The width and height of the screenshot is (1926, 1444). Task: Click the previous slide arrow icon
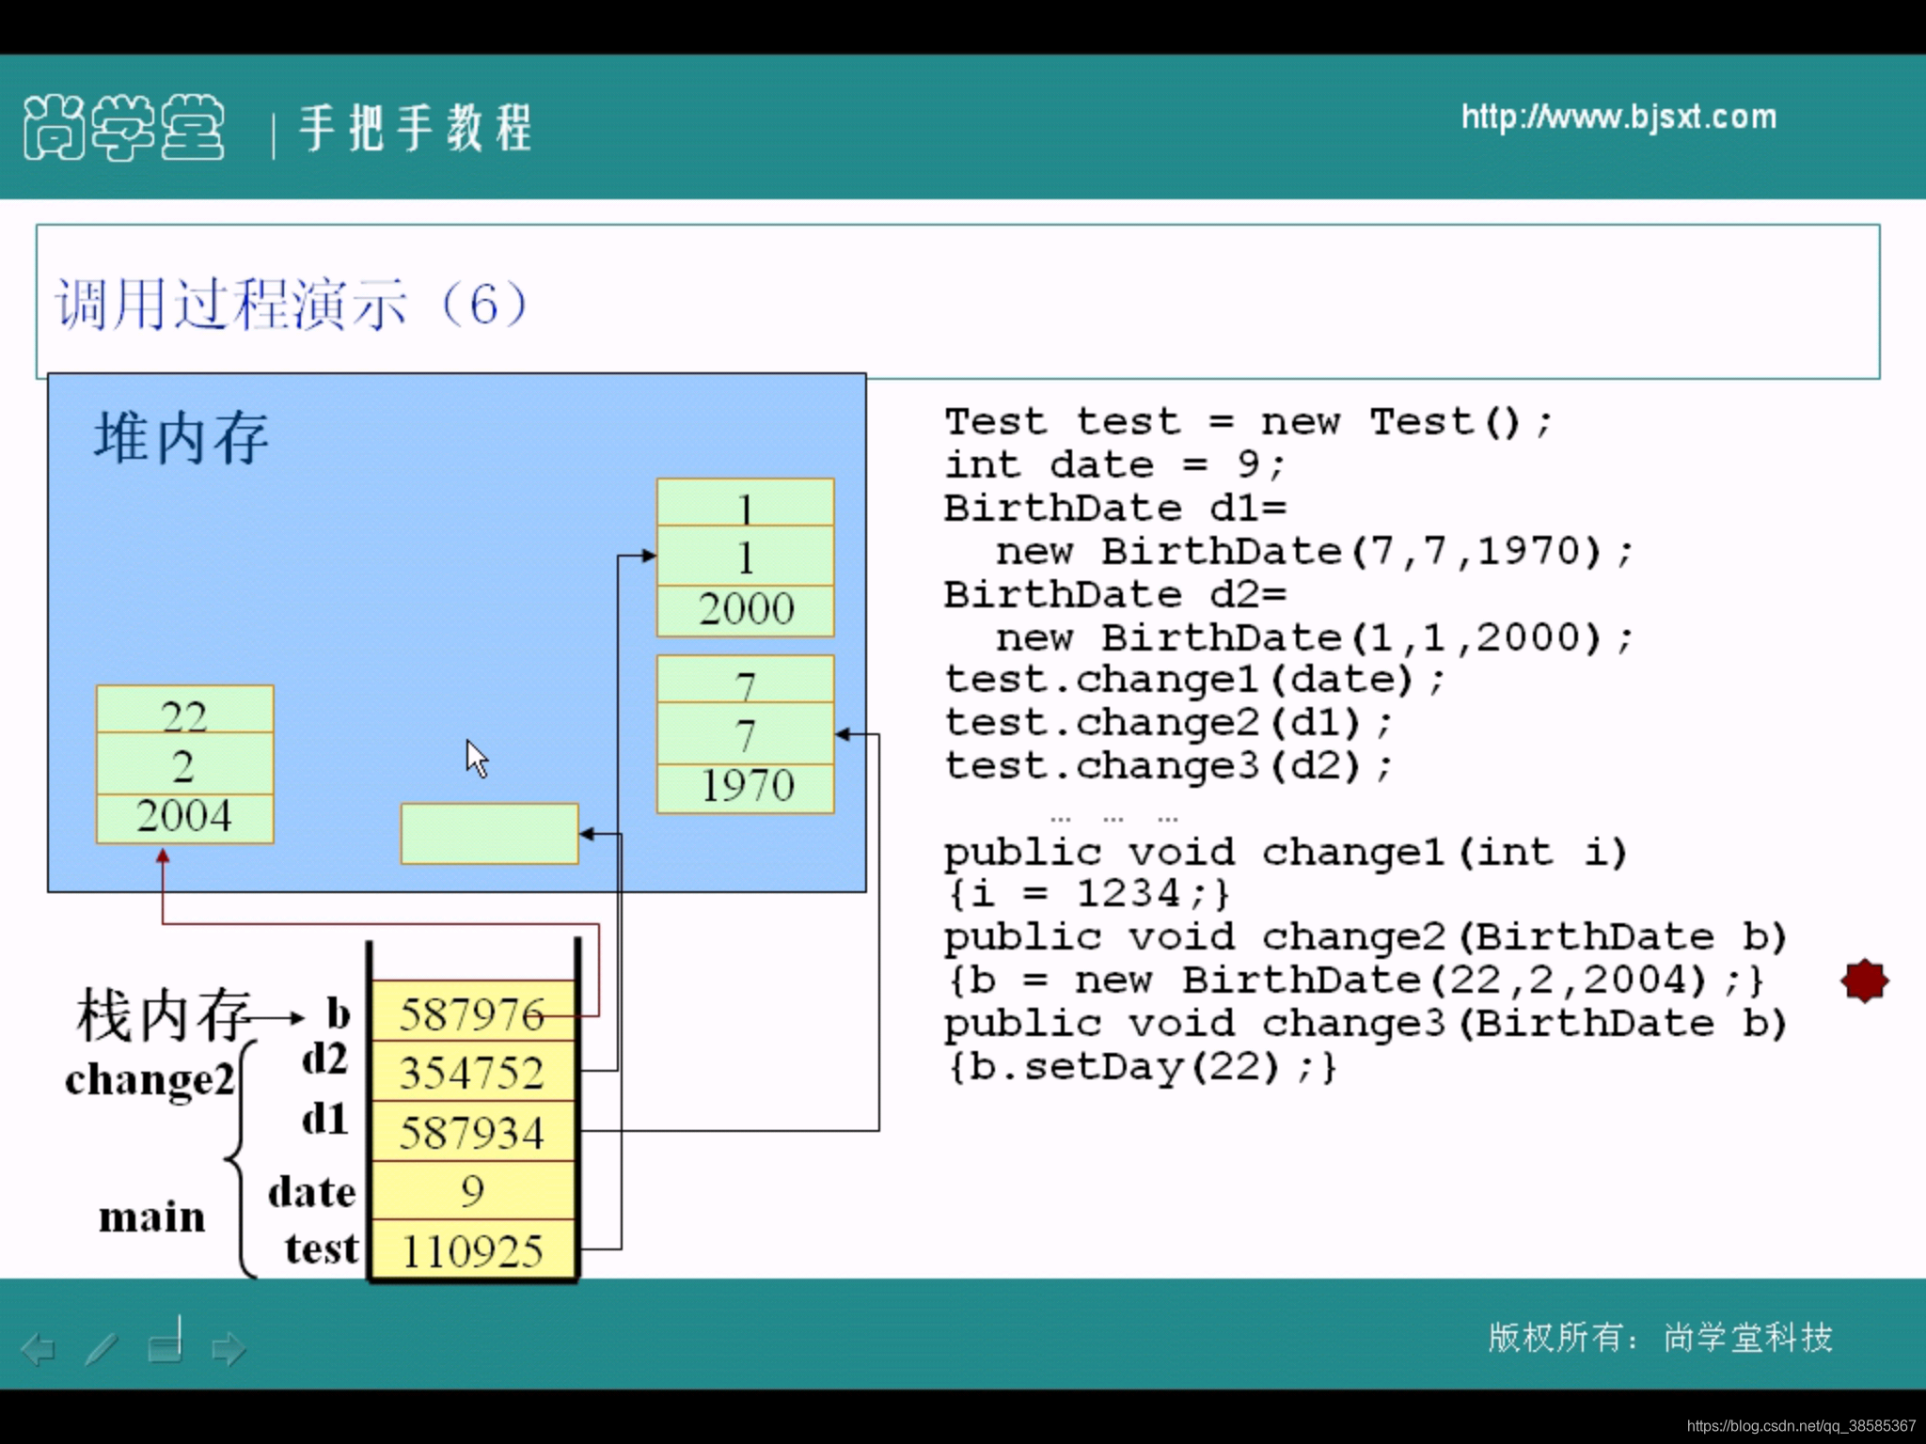39,1349
